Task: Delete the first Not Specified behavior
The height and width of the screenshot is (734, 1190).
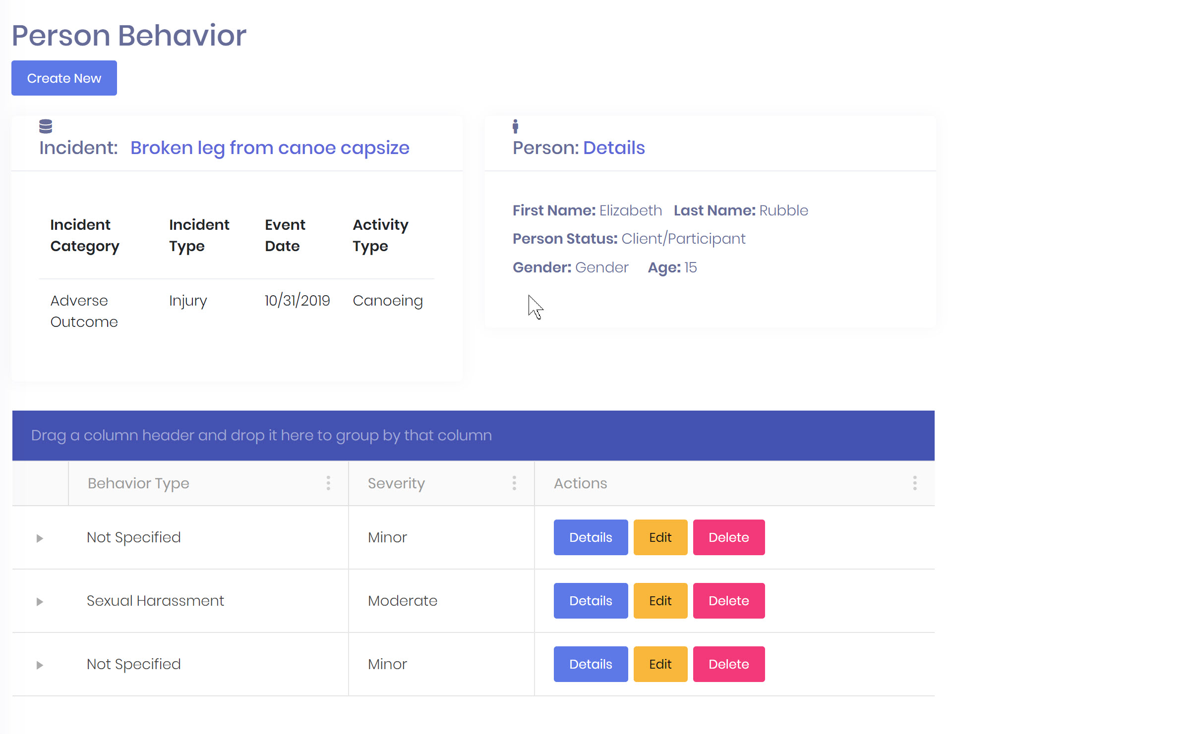Action: tap(729, 537)
